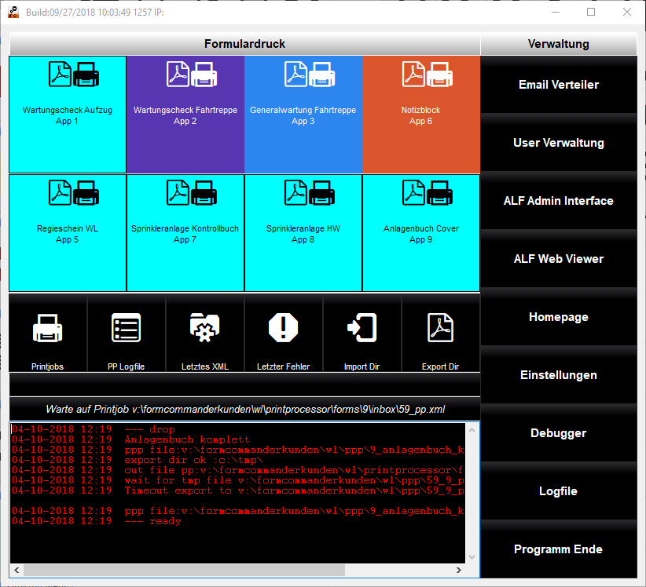
Task: Open User Verwaltung
Action: coord(558,142)
